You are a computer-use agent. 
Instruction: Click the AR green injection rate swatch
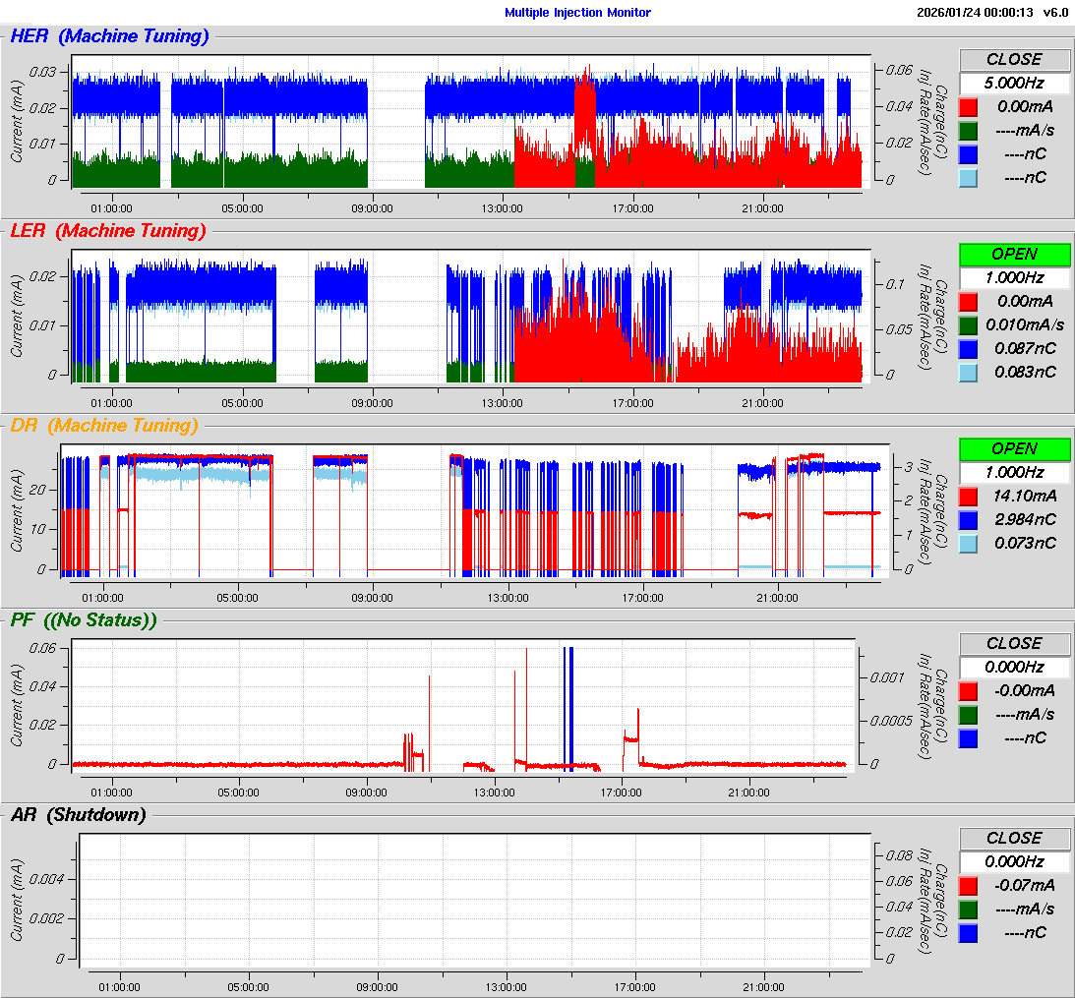coord(968,910)
